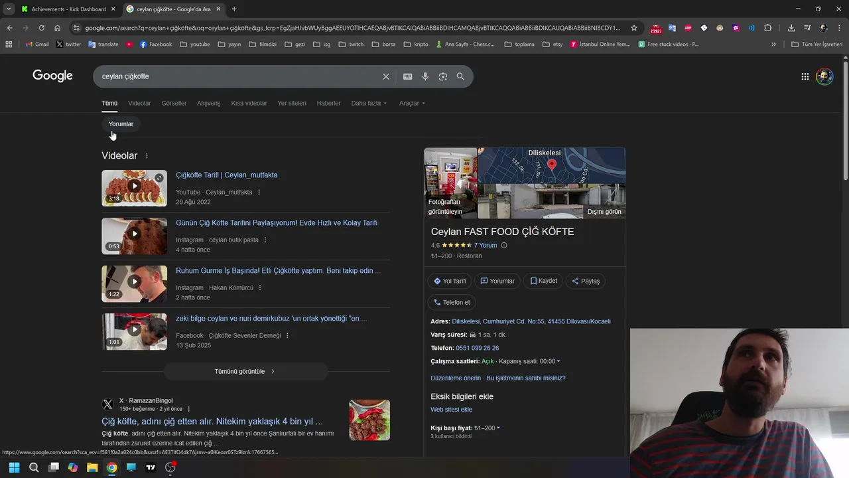849x478 pixels.
Task: Open the Google apps grid
Action: (805, 76)
